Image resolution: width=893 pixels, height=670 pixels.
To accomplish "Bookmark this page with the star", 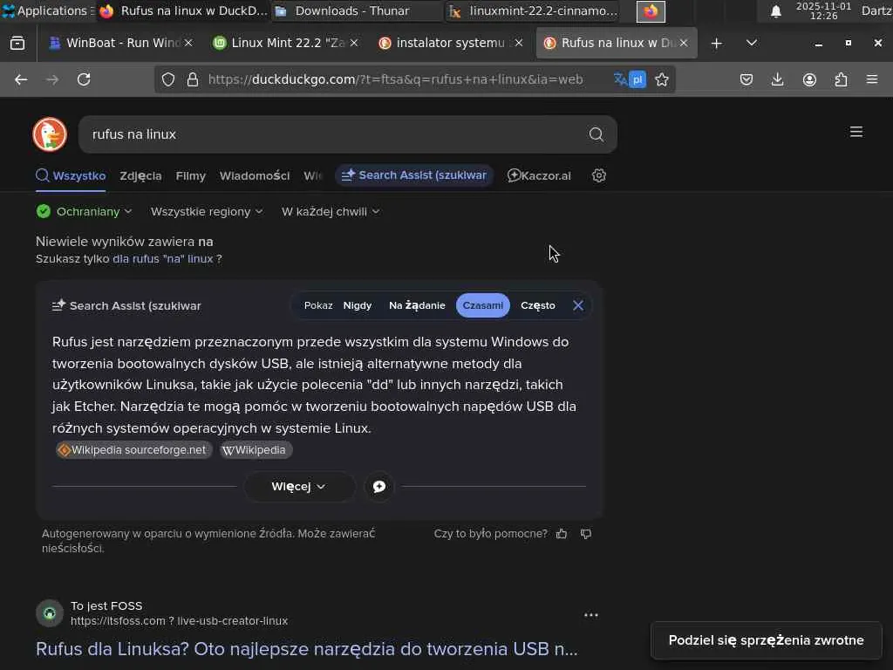I will 661,79.
